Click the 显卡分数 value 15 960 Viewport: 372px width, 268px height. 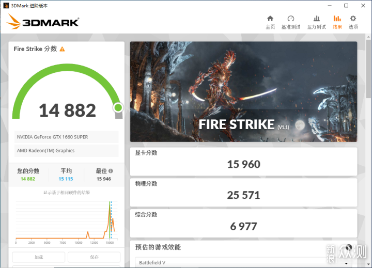click(244, 164)
